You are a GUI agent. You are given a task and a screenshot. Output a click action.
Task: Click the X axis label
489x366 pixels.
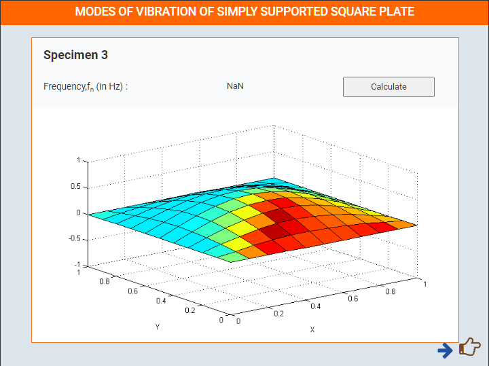pos(312,329)
